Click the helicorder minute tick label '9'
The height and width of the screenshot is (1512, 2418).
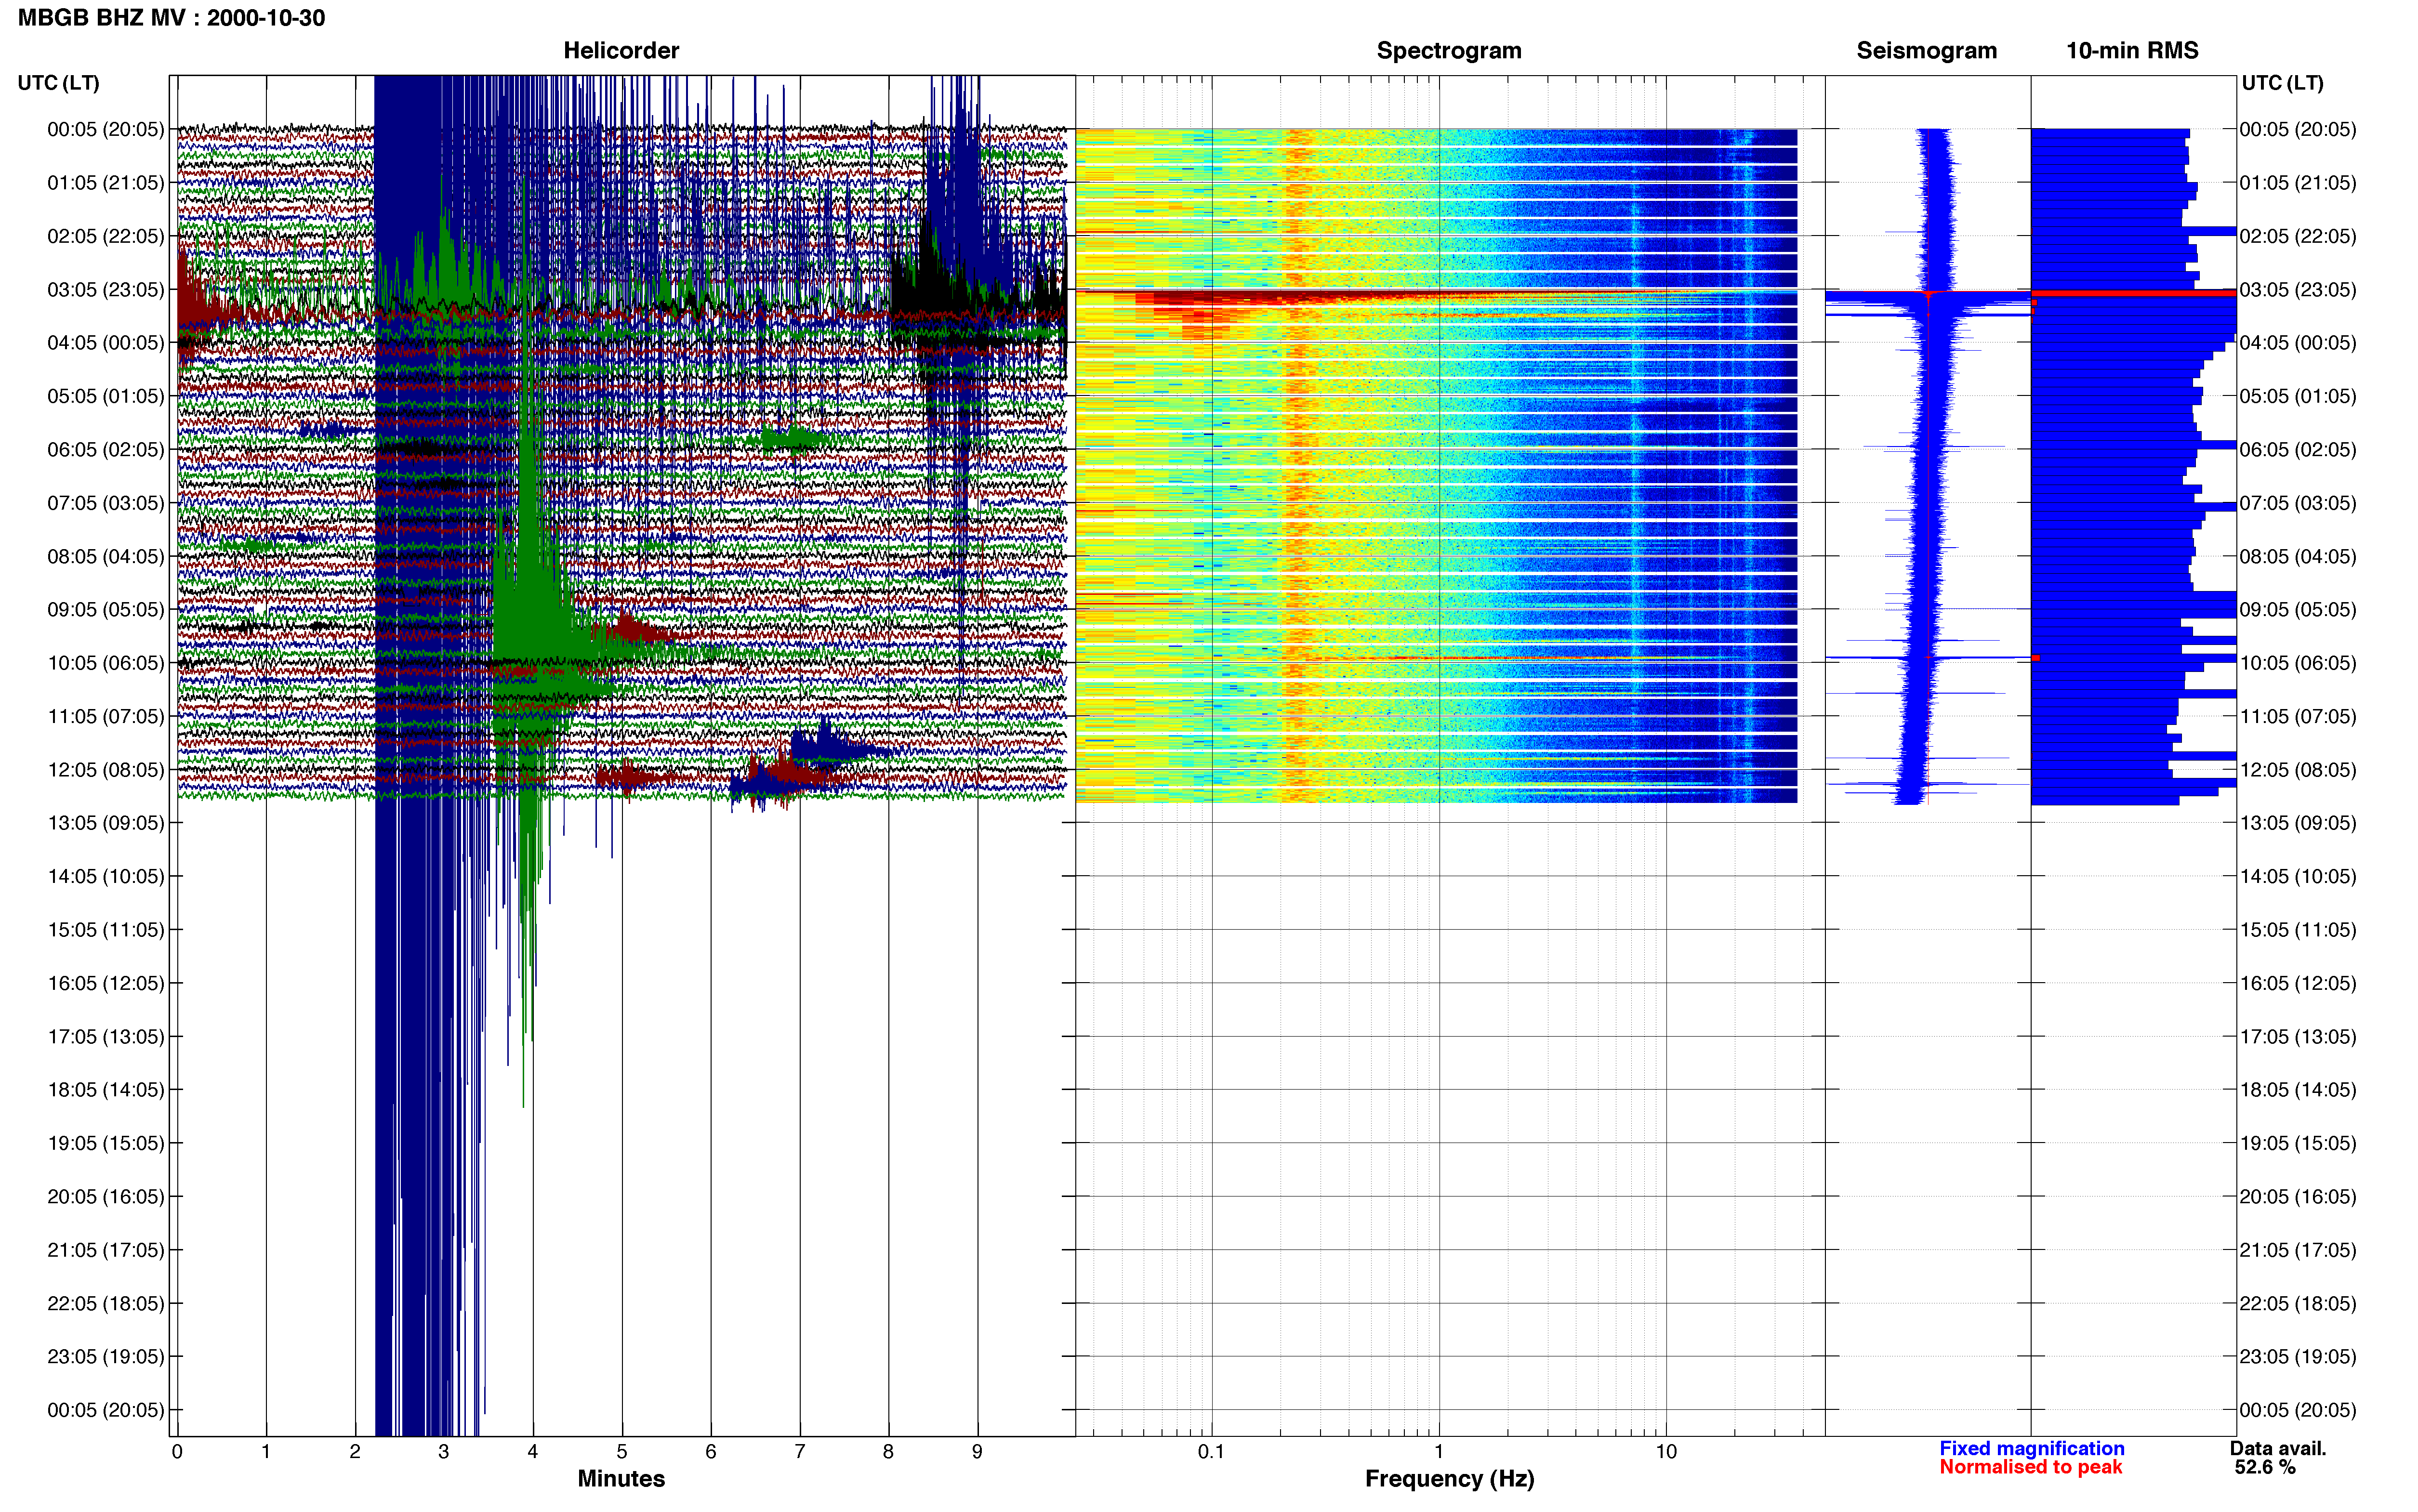pos(977,1452)
